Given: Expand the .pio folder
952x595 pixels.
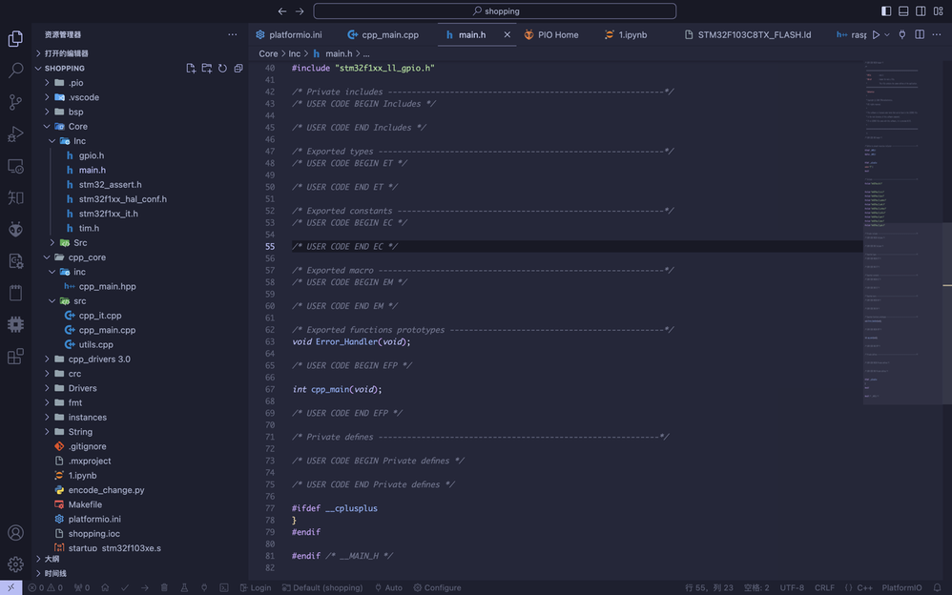Looking at the screenshot, I should [75, 83].
